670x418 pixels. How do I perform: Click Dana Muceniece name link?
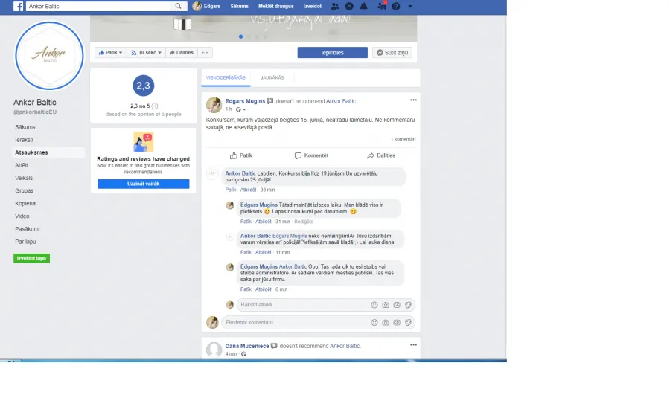[247, 346]
